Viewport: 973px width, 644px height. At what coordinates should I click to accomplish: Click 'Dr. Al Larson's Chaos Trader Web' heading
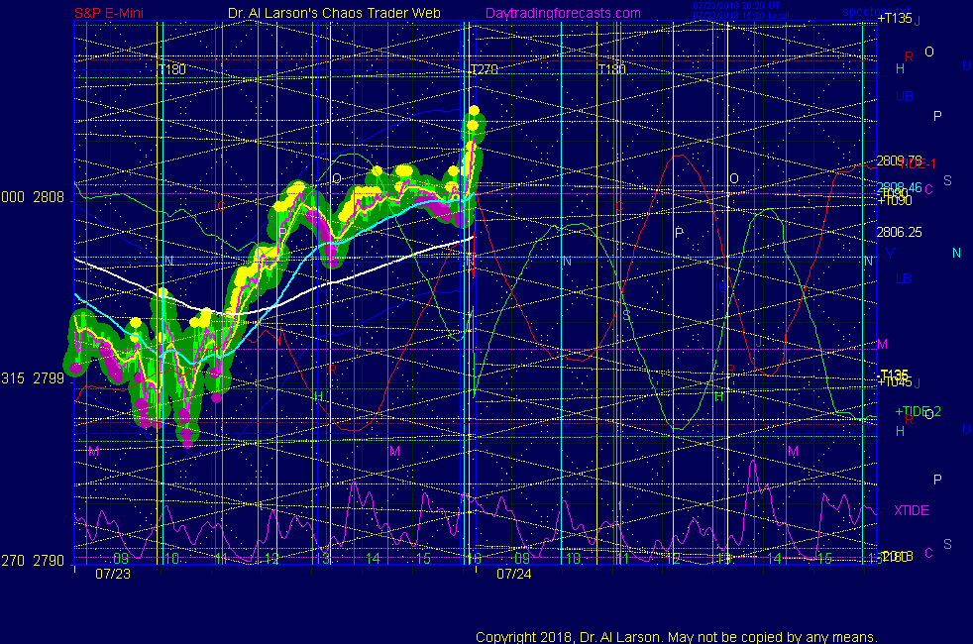tap(334, 13)
